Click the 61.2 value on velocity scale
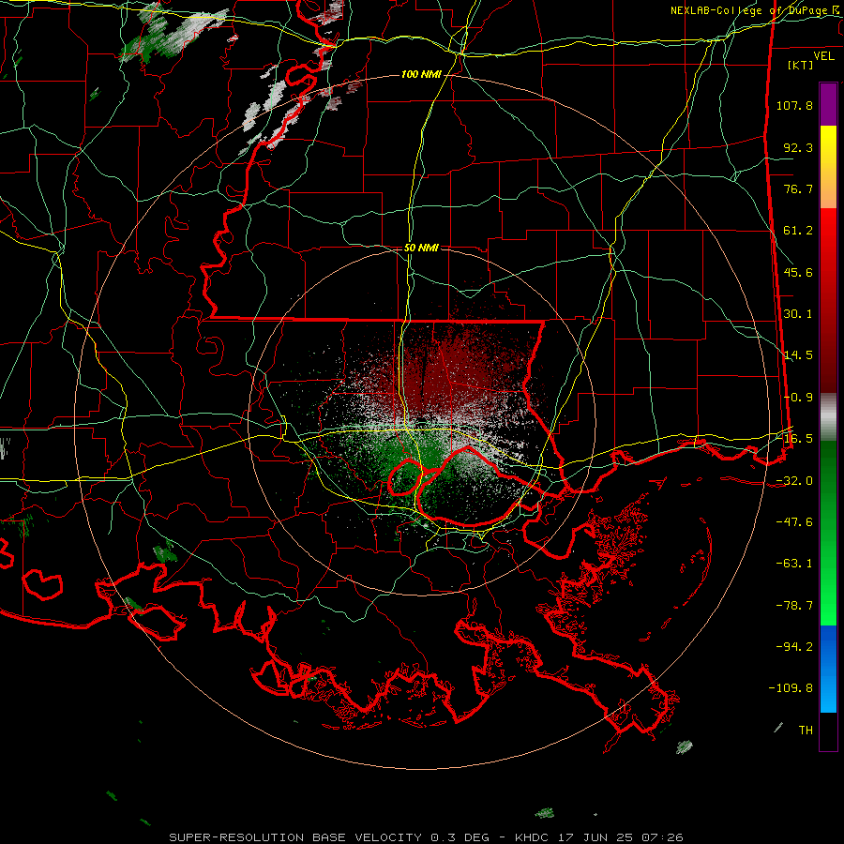This screenshot has height=844, width=844. pos(798,231)
